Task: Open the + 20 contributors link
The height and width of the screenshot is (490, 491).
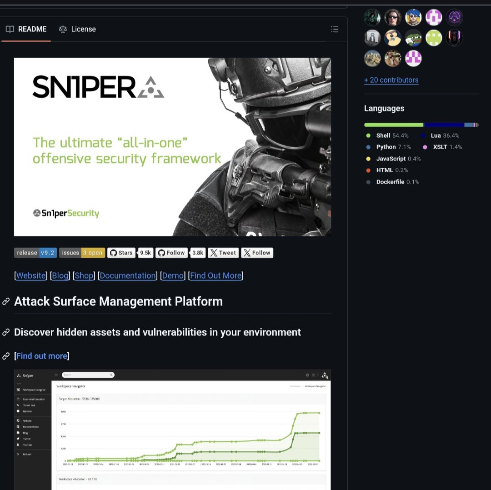Action: click(x=391, y=80)
